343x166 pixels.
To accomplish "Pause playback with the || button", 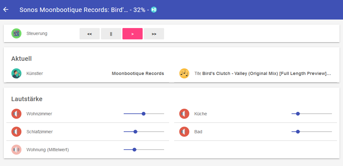I will pos(111,34).
